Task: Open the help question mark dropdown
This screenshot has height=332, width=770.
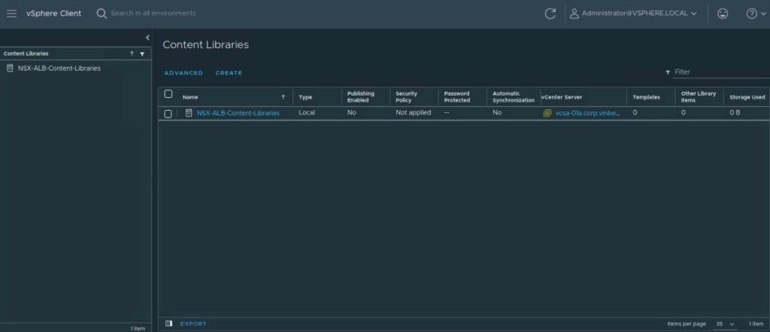Action: [754, 14]
